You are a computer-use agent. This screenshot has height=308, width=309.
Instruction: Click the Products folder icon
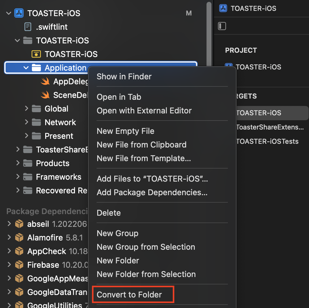28,163
